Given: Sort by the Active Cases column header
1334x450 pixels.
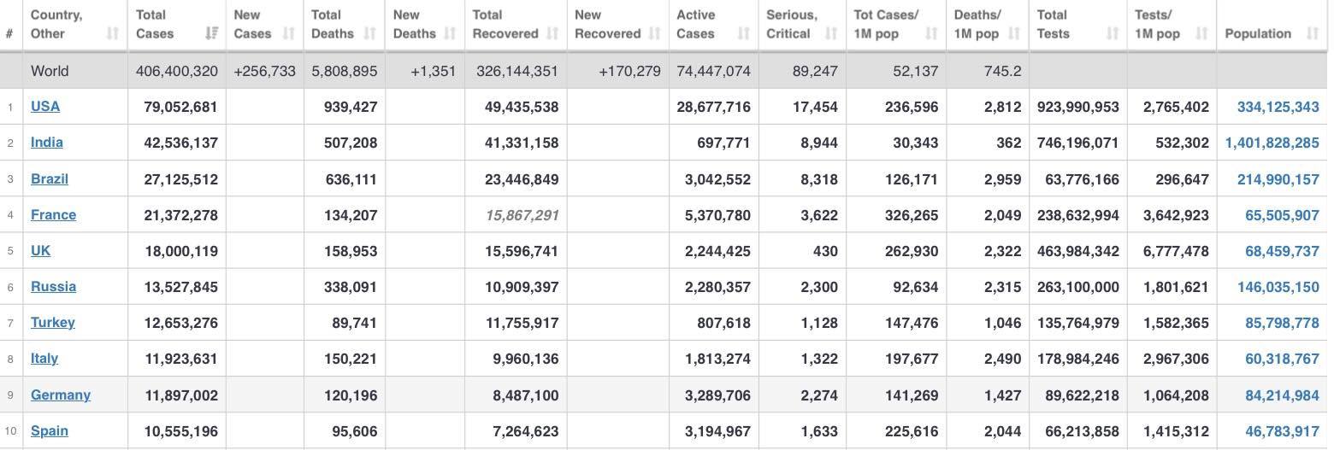Looking at the screenshot, I should (713, 25).
